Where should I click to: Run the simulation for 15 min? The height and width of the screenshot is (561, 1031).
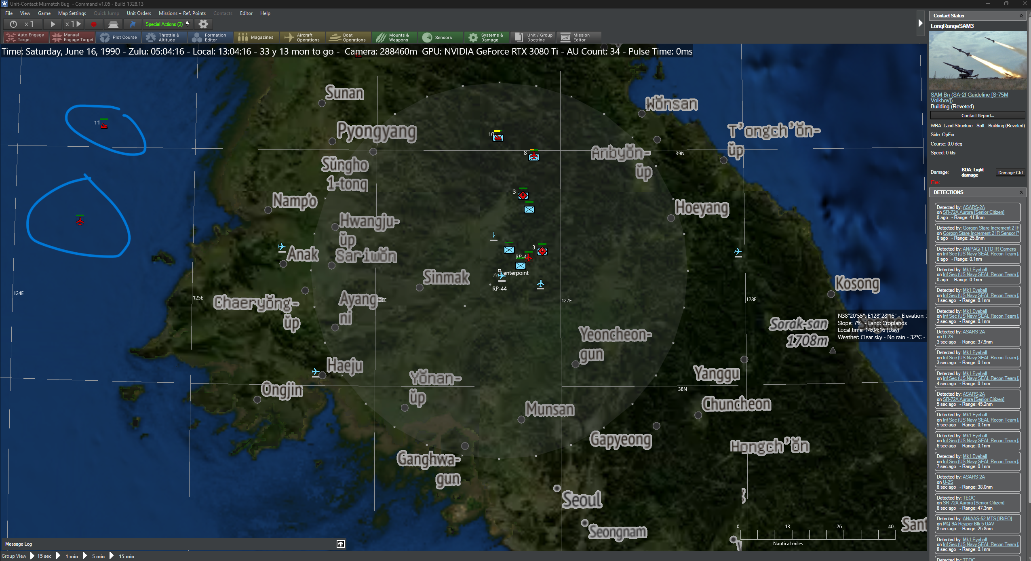(x=122, y=556)
